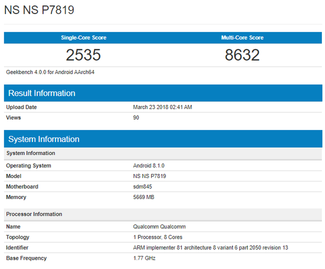The width and height of the screenshot is (325, 269).
Task: Click the Base Frequency value 1.77 GHz
Action: click(145, 258)
